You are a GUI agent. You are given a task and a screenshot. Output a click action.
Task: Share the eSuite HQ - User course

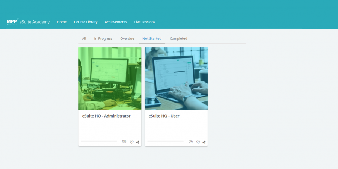tap(204, 142)
